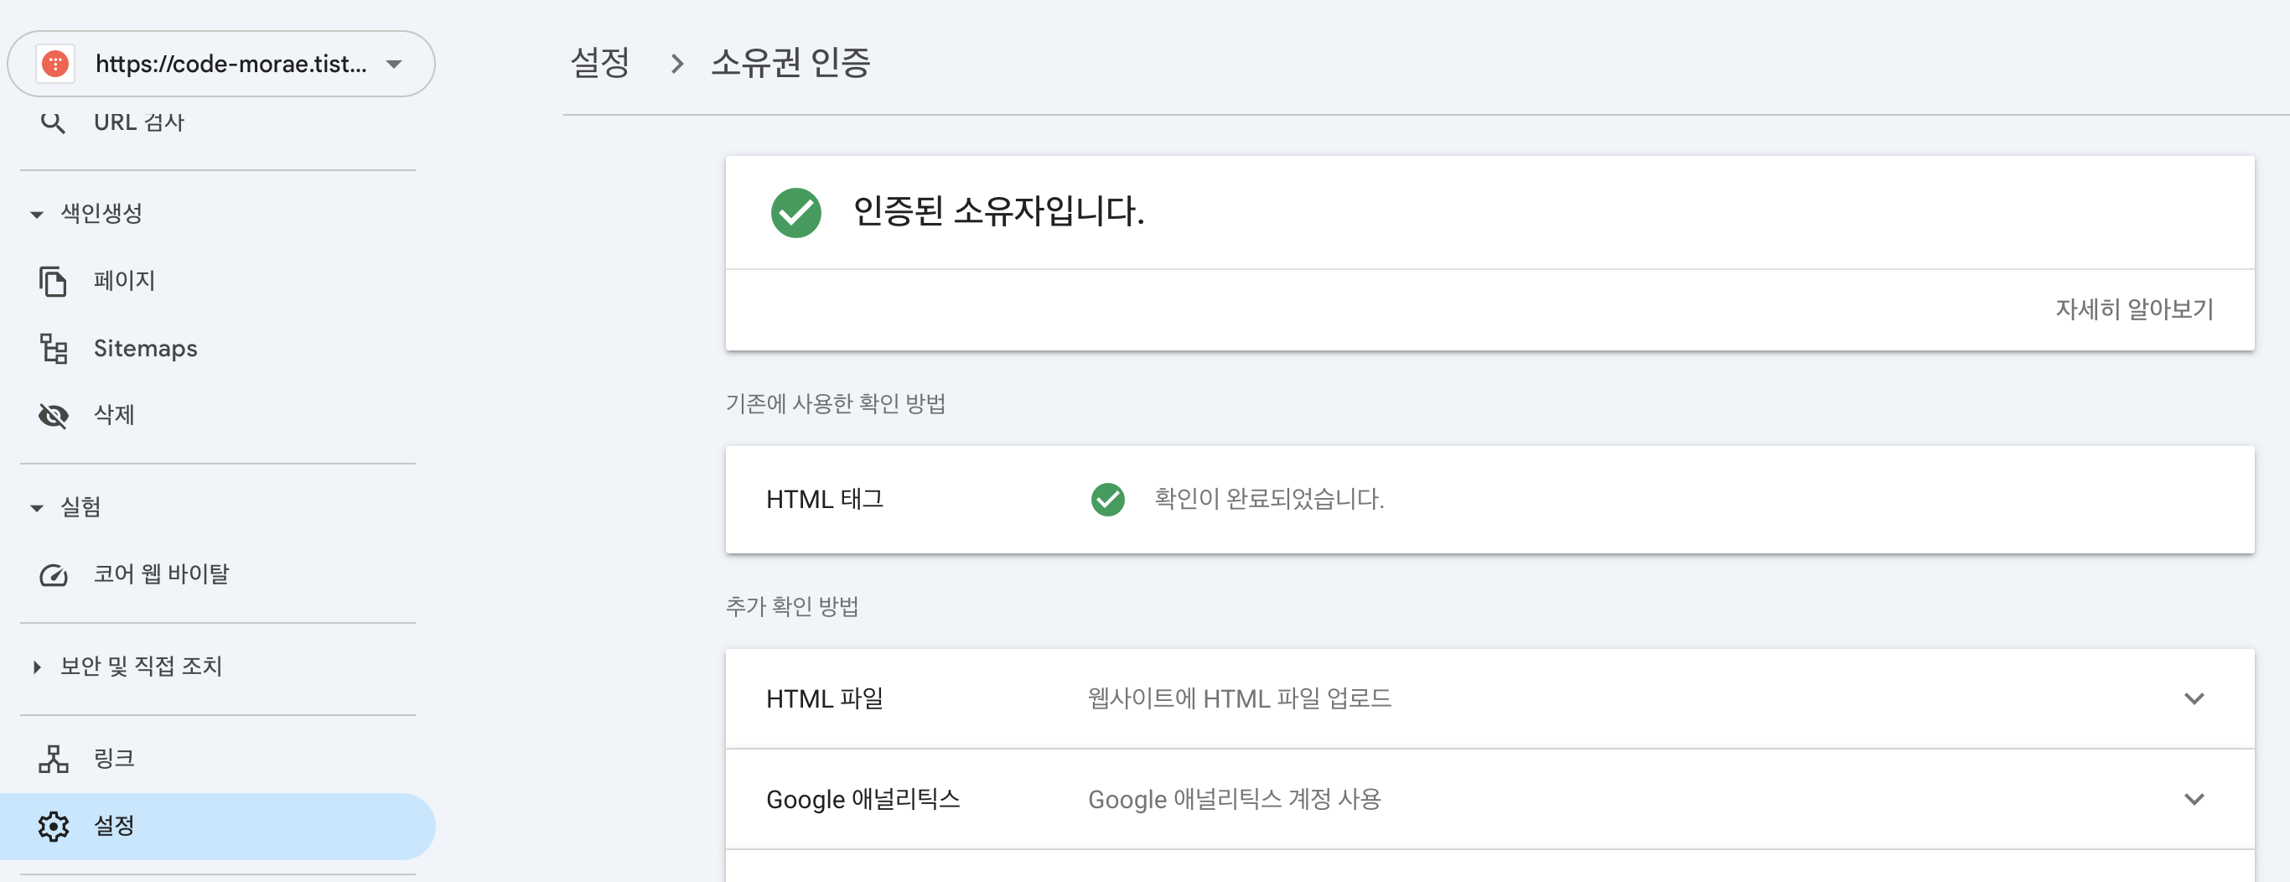Click 웹사이트에 HTML 파일 업로드 description
This screenshot has height=882, width=2290.
pyautogui.click(x=1240, y=699)
